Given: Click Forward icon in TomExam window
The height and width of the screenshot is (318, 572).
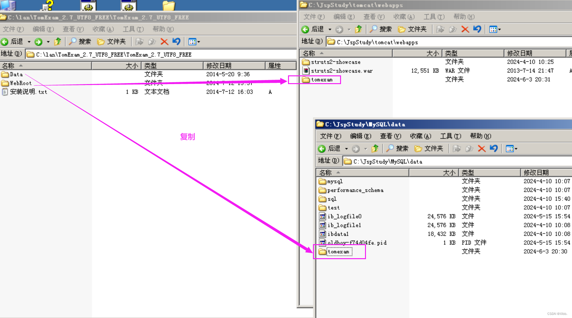Looking at the screenshot, I should [38, 42].
